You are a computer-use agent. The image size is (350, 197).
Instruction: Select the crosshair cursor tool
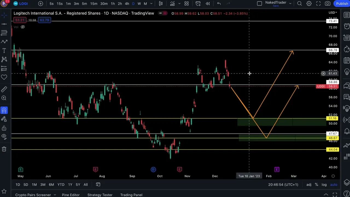click(4, 15)
